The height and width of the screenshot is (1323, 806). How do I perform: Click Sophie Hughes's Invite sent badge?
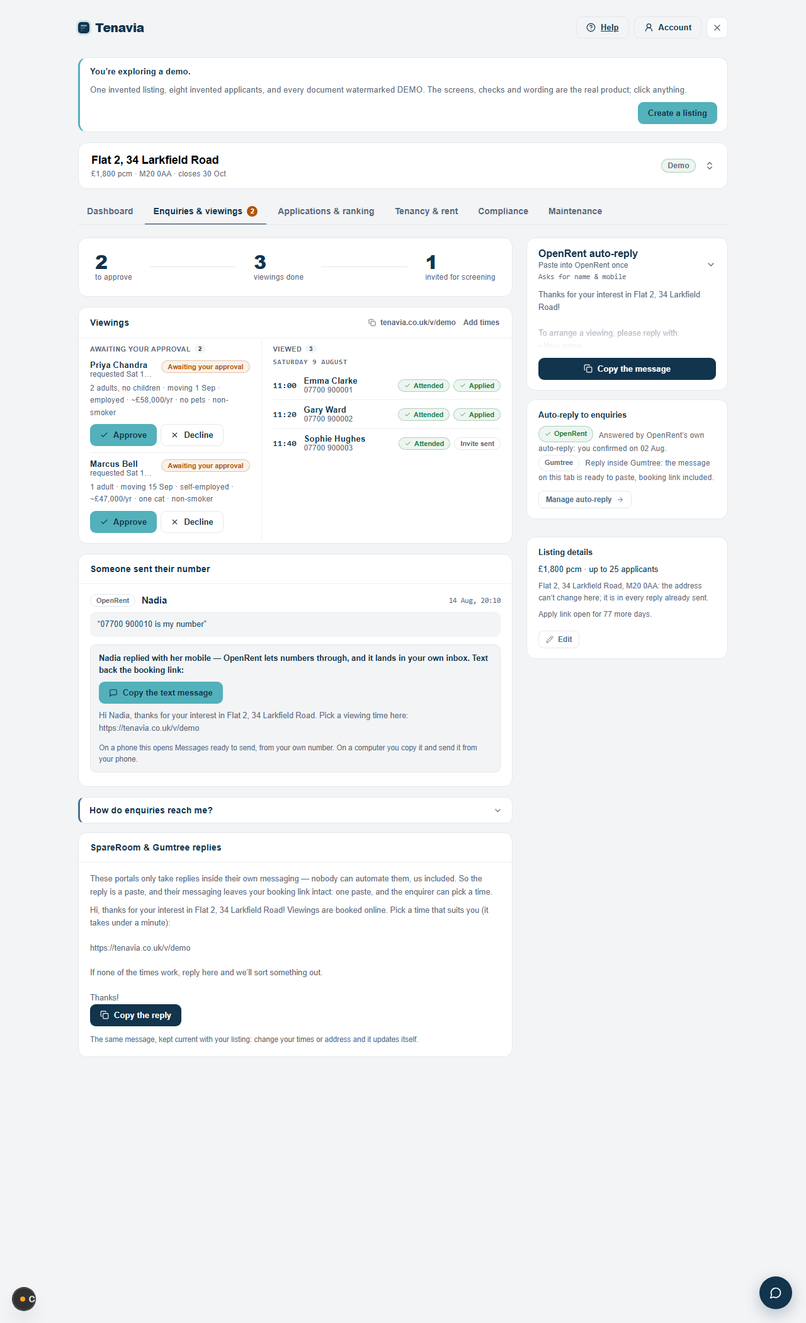click(477, 444)
